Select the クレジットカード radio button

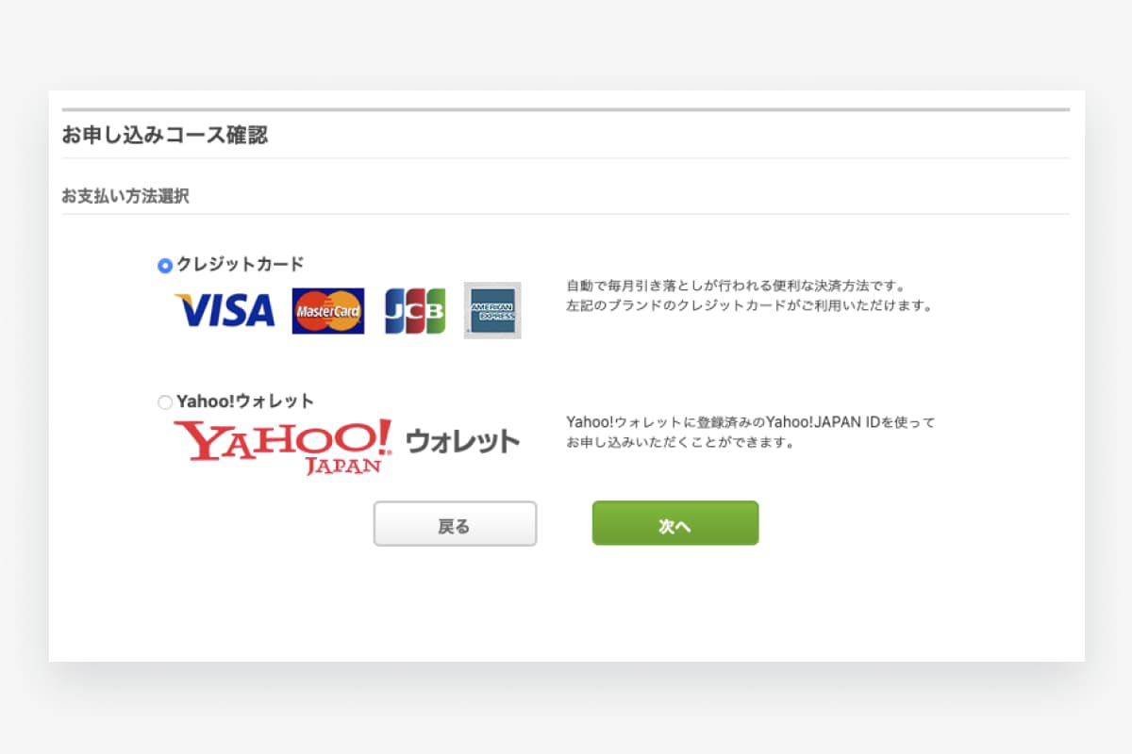(165, 266)
